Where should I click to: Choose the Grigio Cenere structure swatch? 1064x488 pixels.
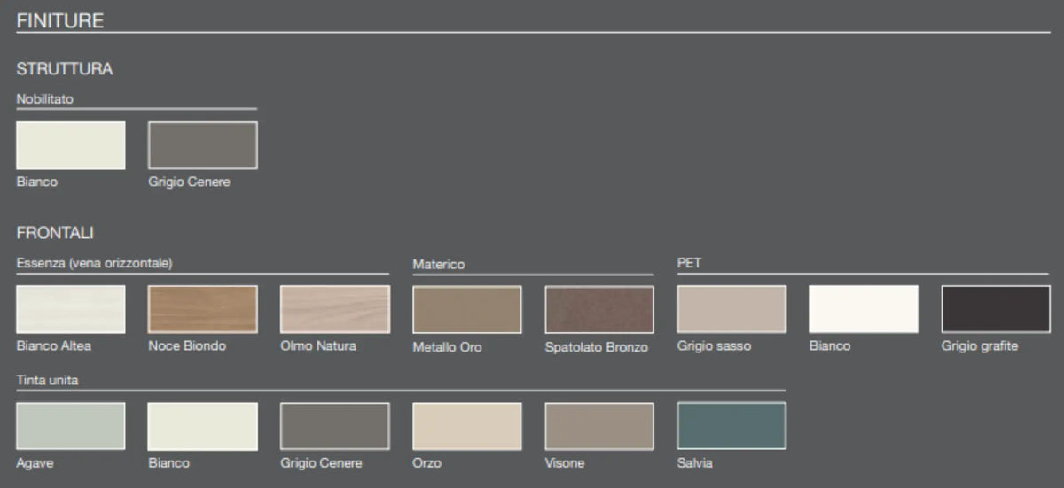pos(203,145)
